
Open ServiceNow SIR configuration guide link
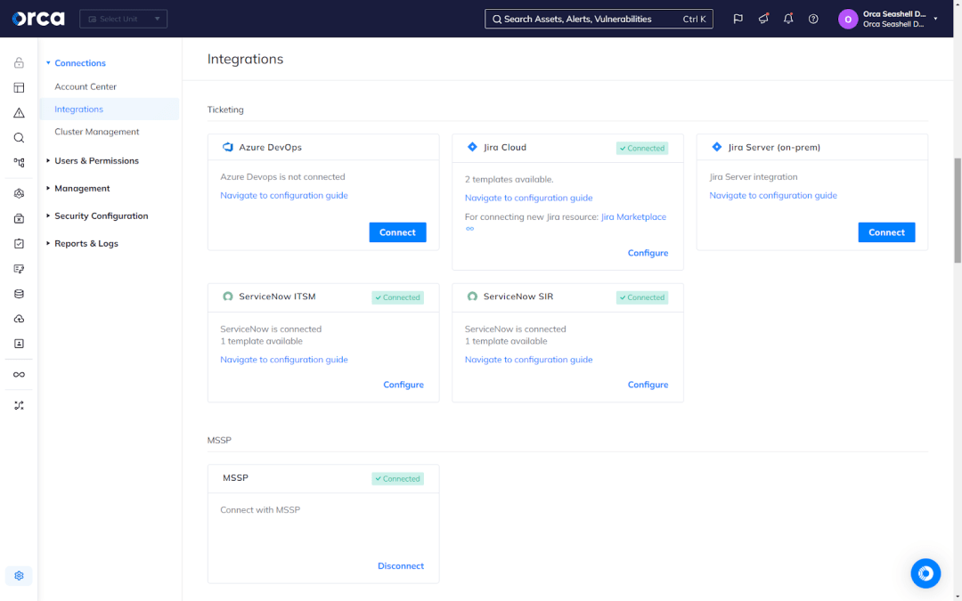point(529,360)
